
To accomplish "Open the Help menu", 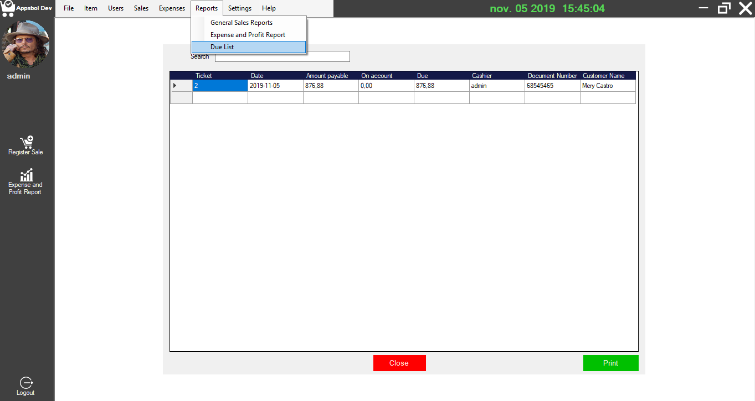I will point(269,8).
